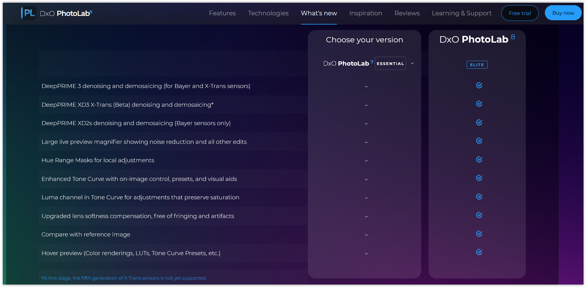586x287 pixels.
Task: Click the Choose your version heading
Action: (364, 40)
